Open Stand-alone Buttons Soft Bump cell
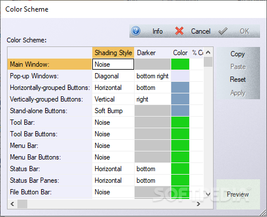This screenshot has height=217, width=267. pos(113,111)
